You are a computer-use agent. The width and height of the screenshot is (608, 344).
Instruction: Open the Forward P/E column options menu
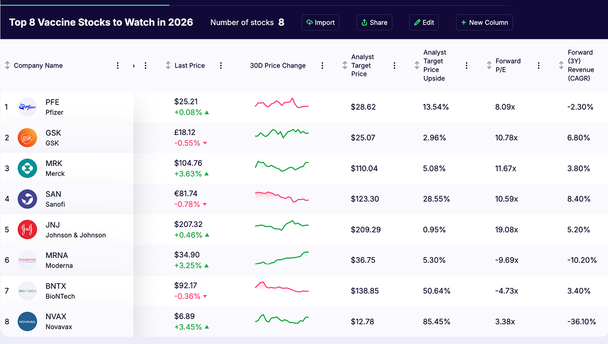click(x=539, y=66)
